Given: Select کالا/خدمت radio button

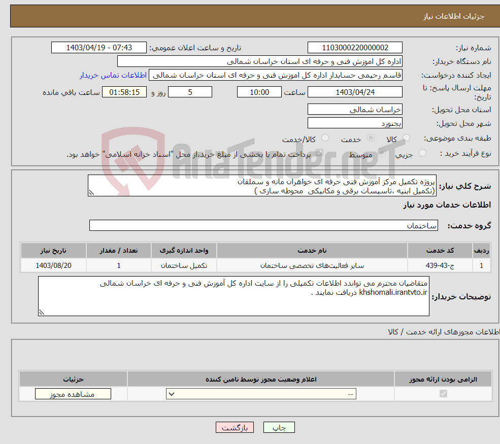Looking at the screenshot, I should [x=325, y=138].
